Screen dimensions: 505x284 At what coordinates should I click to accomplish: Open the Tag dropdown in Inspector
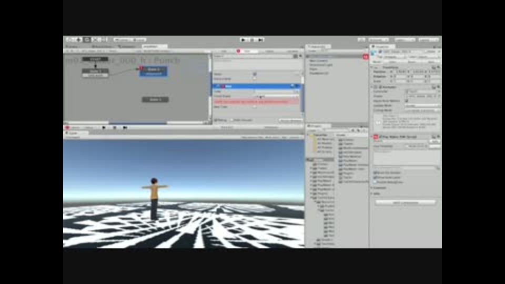(395, 57)
